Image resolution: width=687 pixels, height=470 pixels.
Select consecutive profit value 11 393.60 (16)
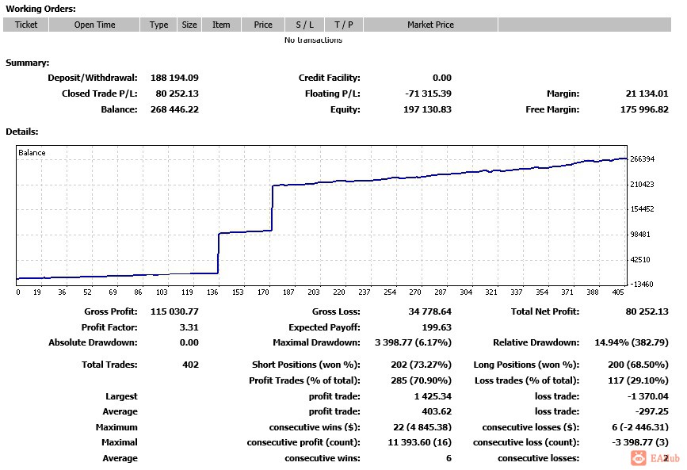[x=420, y=442]
